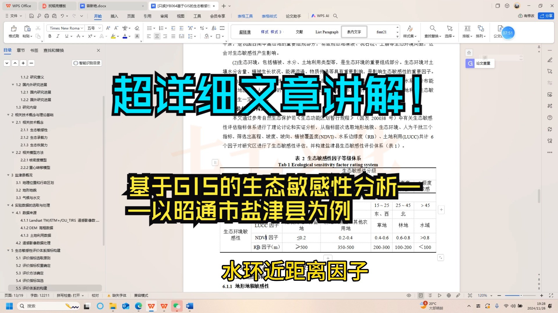Viewport: 558px width, 313px height.
Task: Decrease paragraph indent
Action: [173, 28]
